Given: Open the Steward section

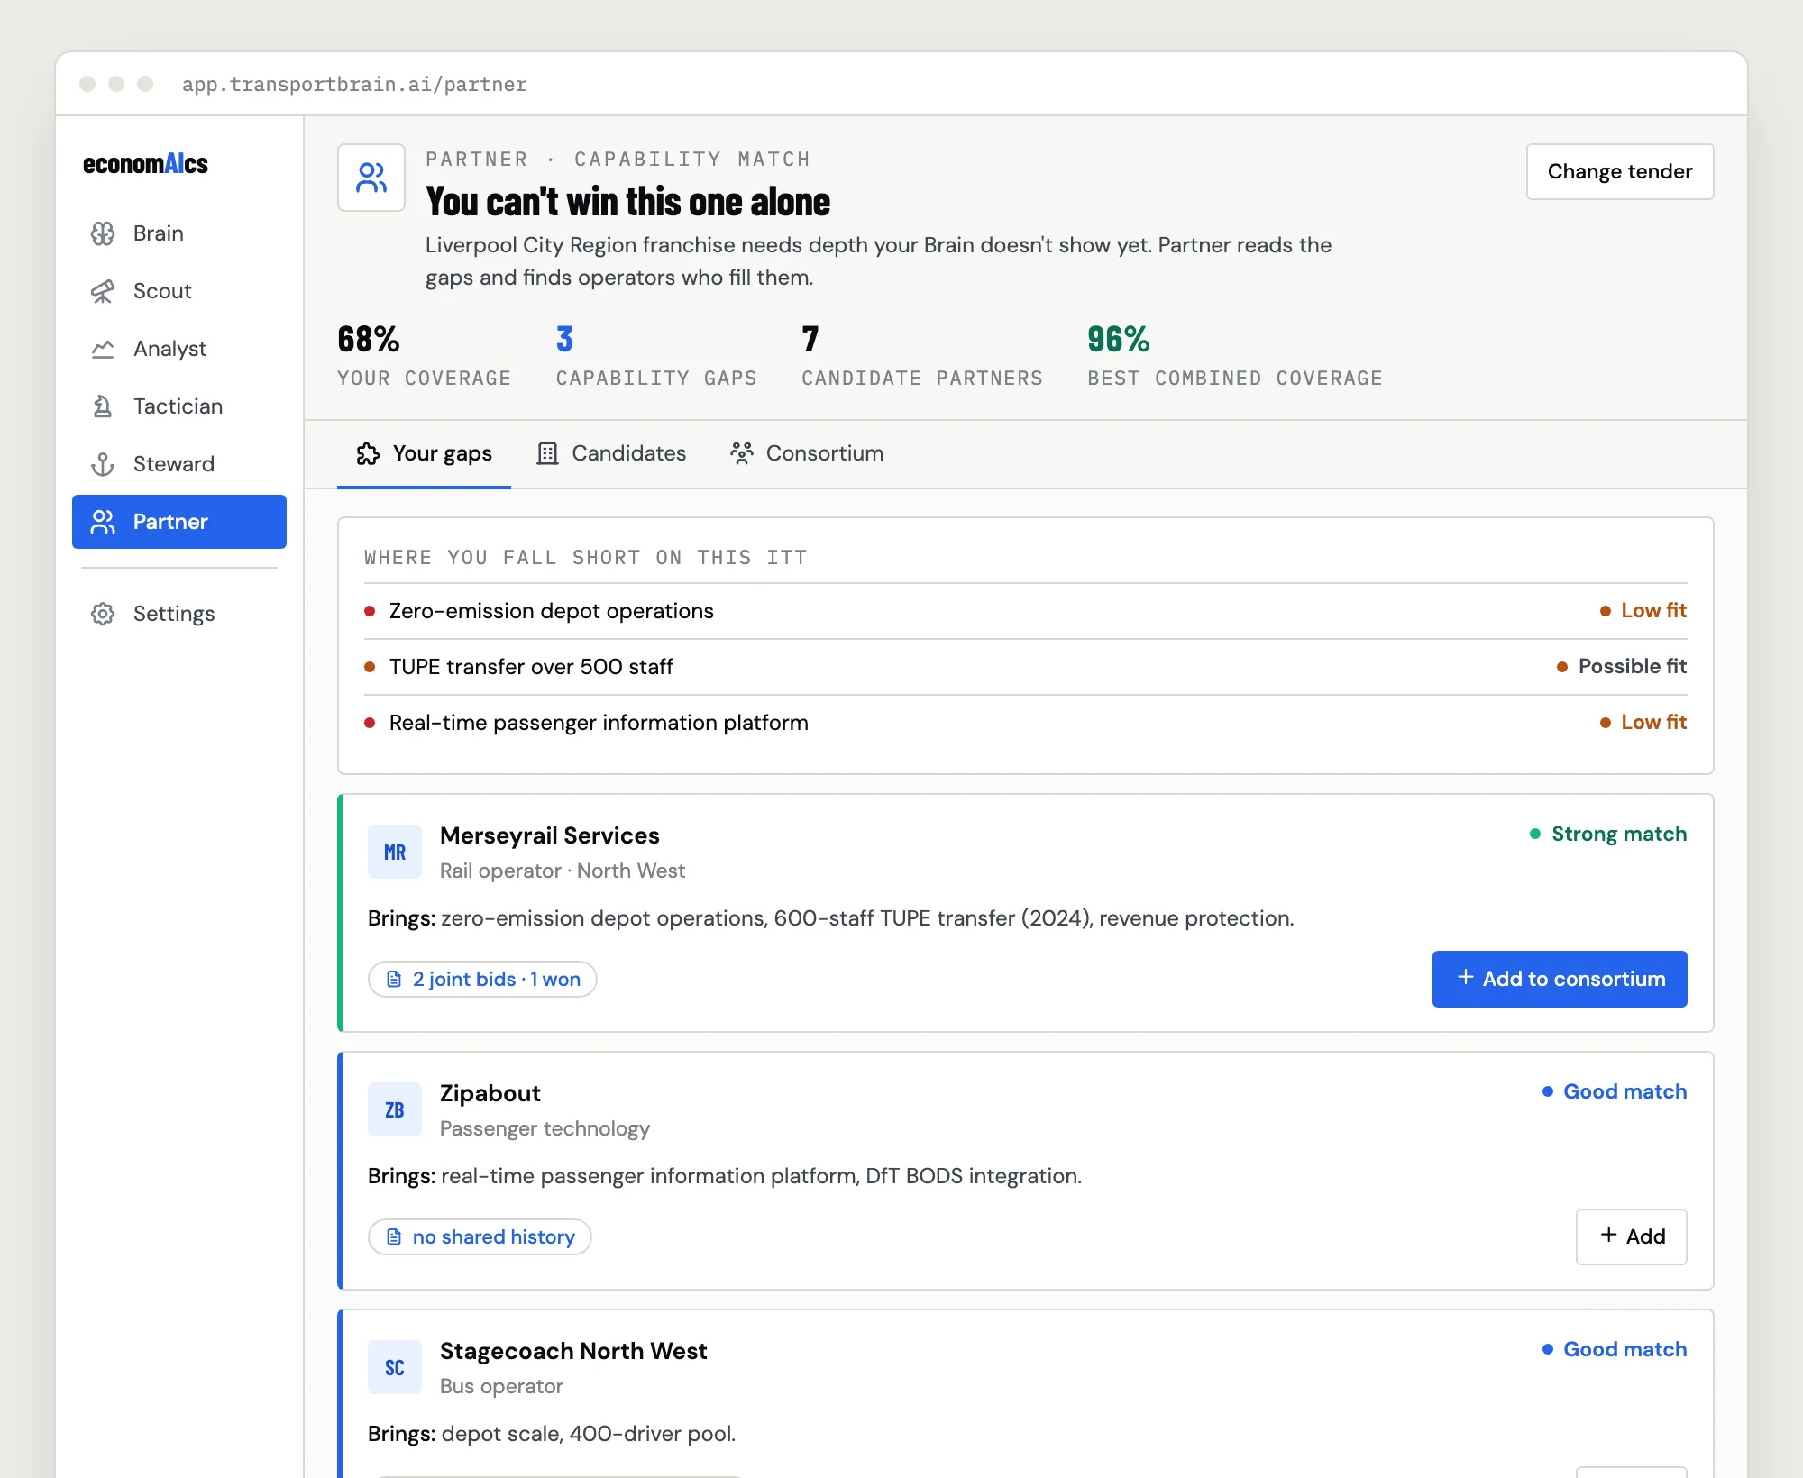Looking at the screenshot, I should [x=179, y=464].
